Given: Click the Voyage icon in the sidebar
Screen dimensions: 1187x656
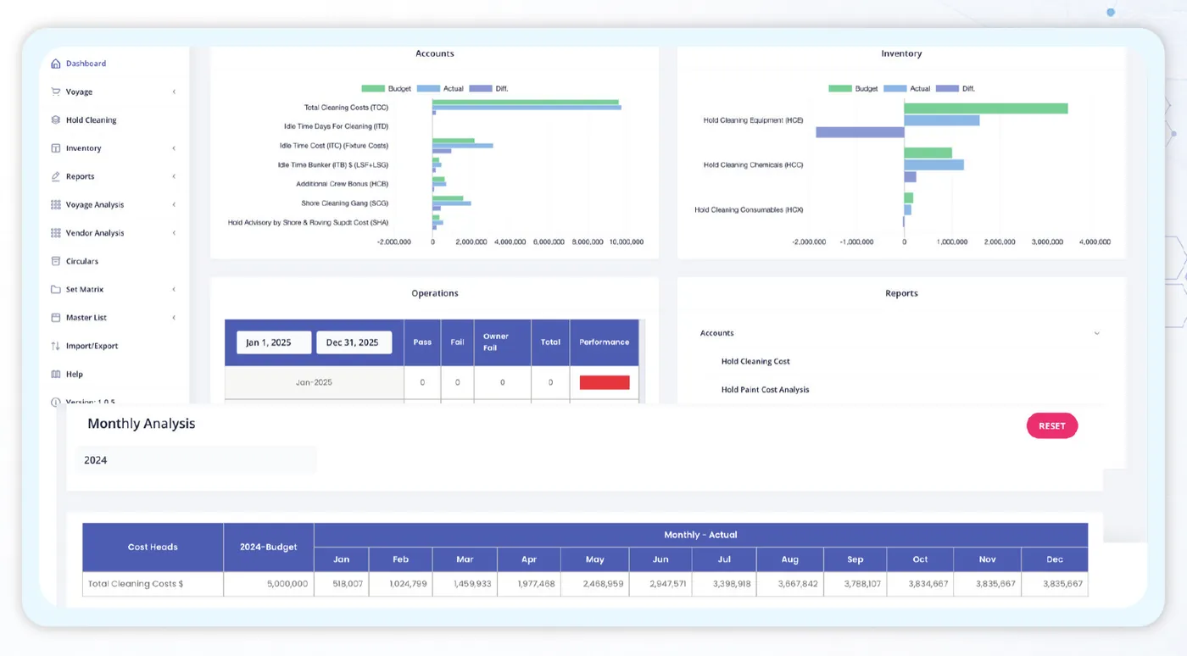Looking at the screenshot, I should click(56, 92).
